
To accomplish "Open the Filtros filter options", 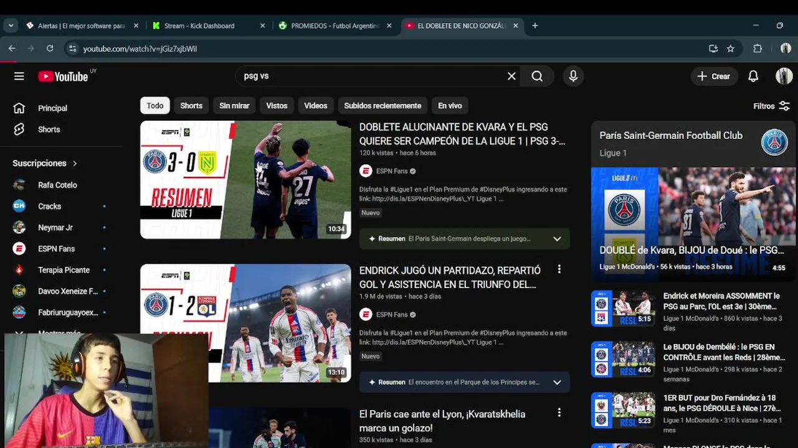I will tap(771, 106).
